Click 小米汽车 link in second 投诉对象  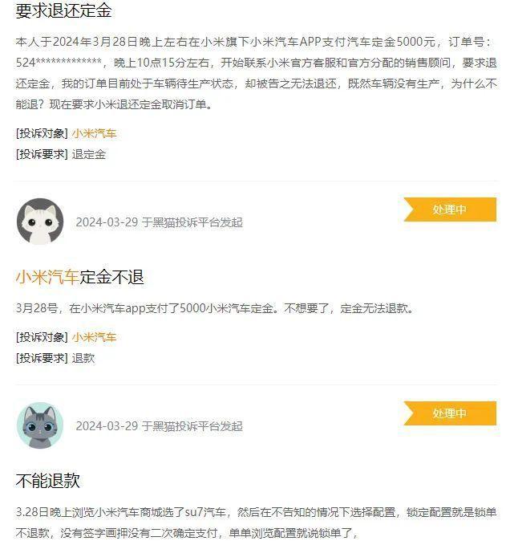pos(94,337)
